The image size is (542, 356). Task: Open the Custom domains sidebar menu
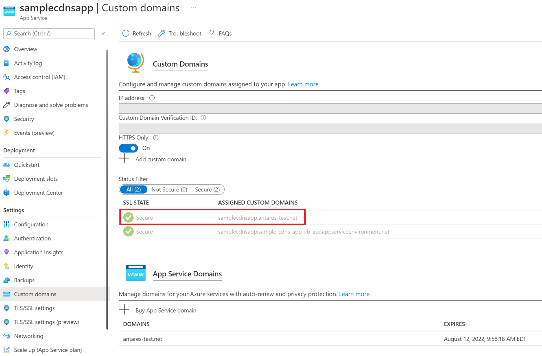pos(34,294)
